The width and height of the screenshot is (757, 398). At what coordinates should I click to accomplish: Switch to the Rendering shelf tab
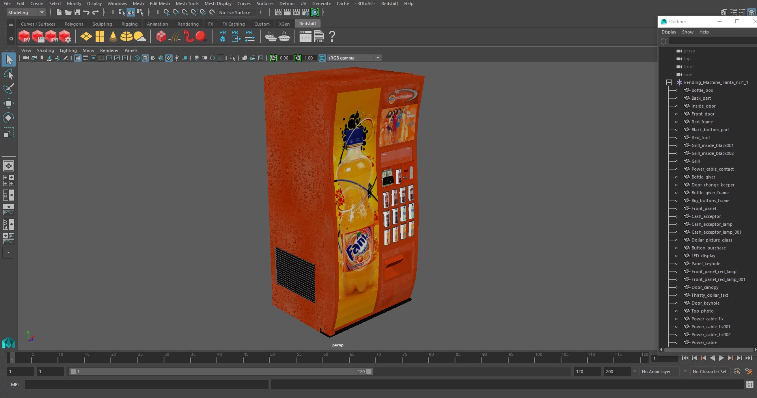click(188, 24)
